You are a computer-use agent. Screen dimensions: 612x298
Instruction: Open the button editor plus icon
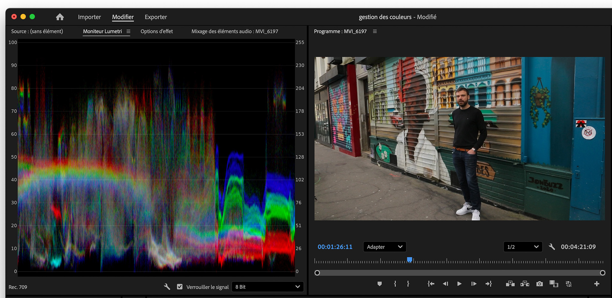[x=597, y=284]
